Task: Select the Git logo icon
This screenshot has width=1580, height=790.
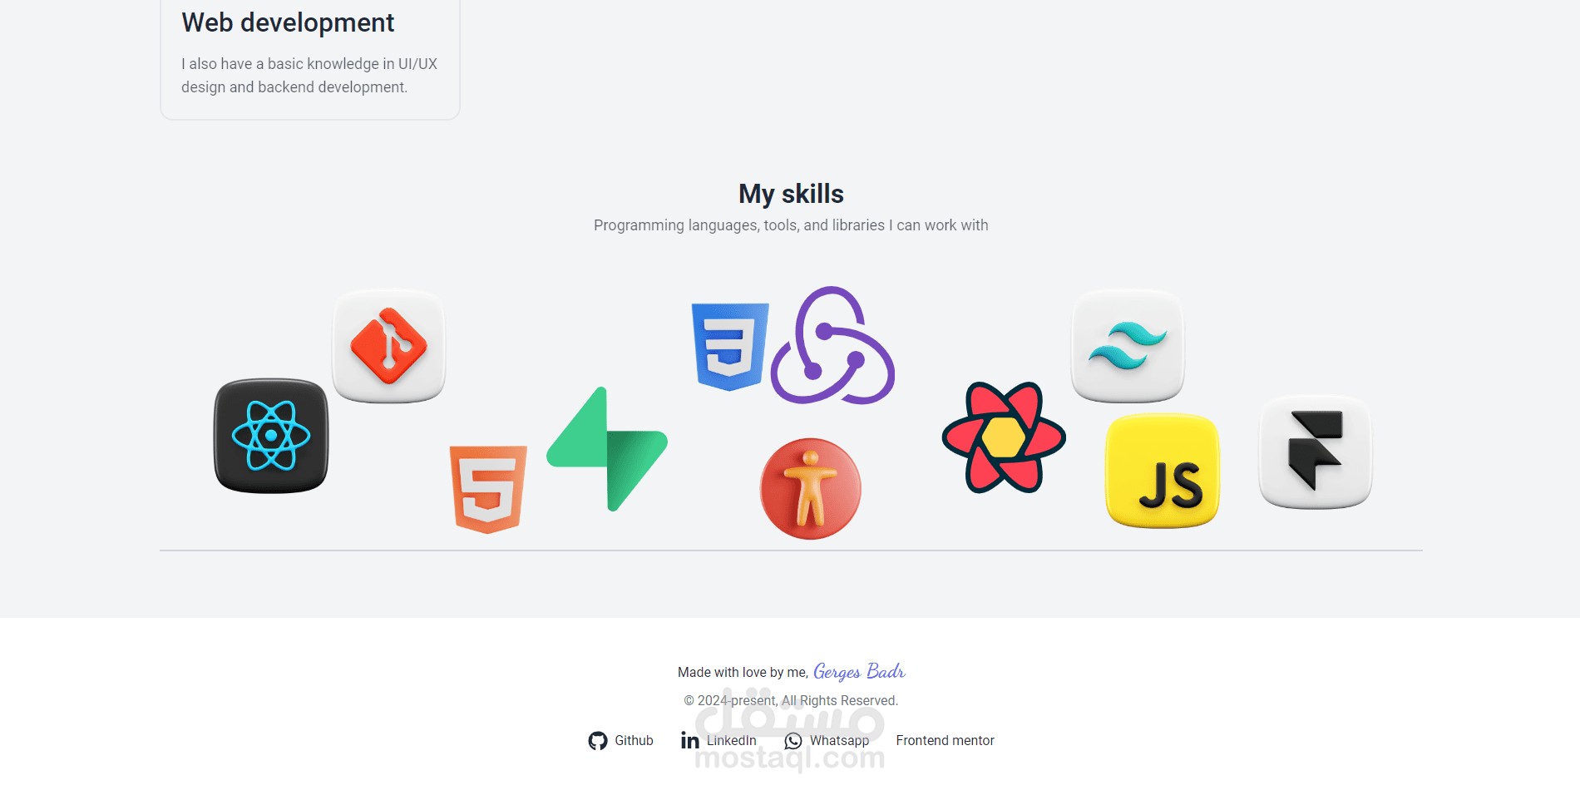Action: pyautogui.click(x=389, y=346)
